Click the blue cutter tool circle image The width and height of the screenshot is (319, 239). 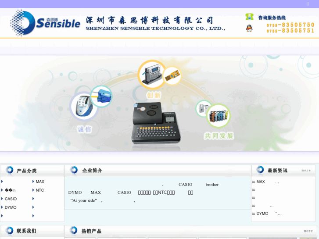coord(101,96)
